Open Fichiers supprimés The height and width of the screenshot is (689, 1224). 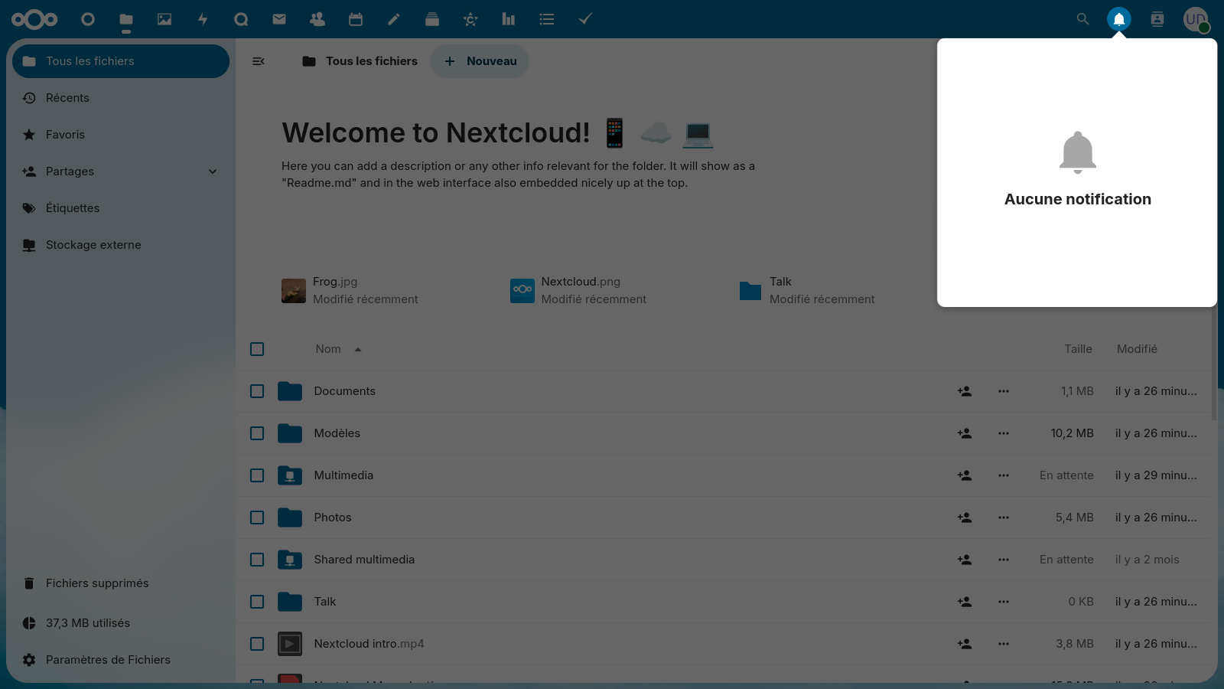pos(121,583)
